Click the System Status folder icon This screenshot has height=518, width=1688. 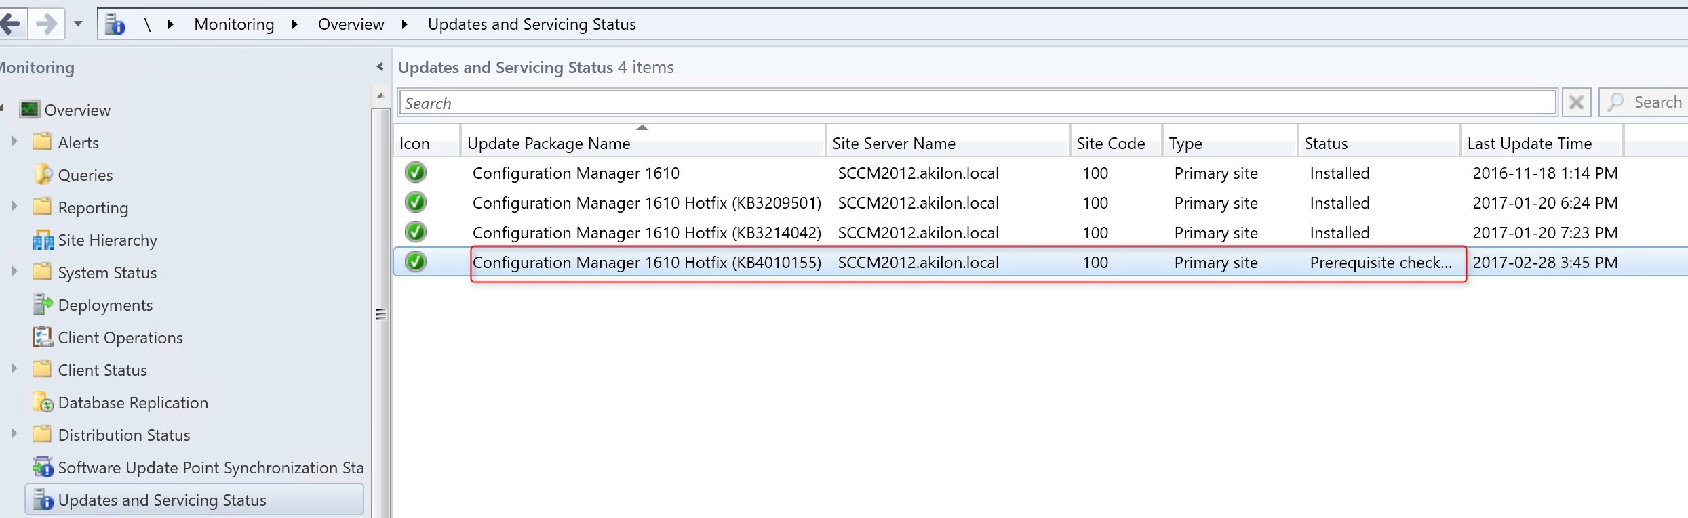point(42,272)
